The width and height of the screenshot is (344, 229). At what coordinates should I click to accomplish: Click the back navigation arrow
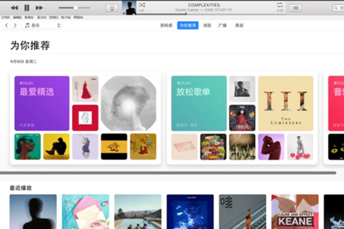coord(6,25)
